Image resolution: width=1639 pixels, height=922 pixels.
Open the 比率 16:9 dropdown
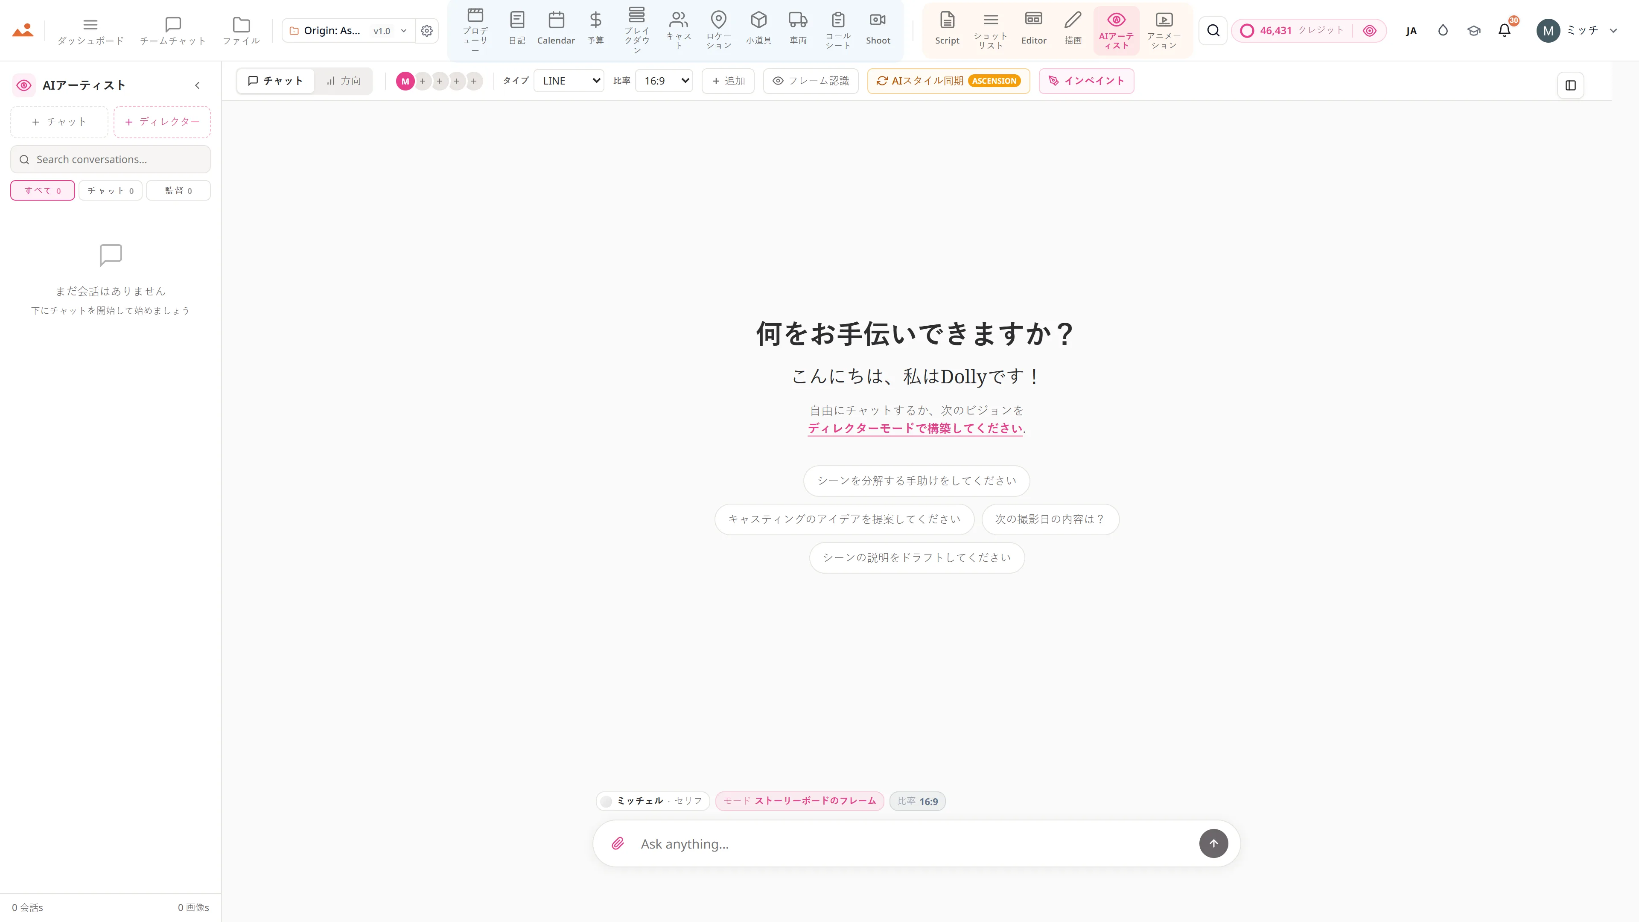click(x=664, y=81)
